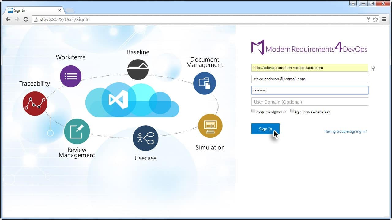Click the Simulation label text
Viewport: 392px width, 220px height.
(x=210, y=147)
